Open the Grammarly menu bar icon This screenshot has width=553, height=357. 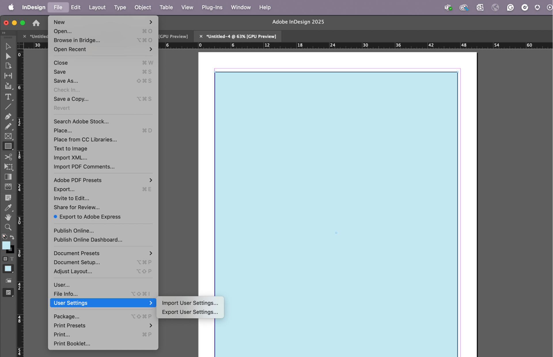[510, 7]
